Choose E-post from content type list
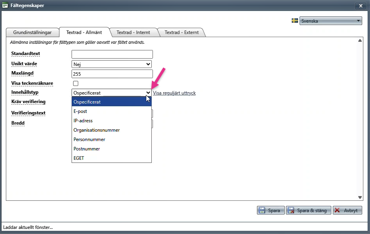Image resolution: width=370 pixels, height=234 pixels. [111, 111]
